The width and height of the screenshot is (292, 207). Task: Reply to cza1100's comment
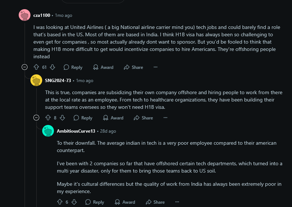[x=73, y=67]
